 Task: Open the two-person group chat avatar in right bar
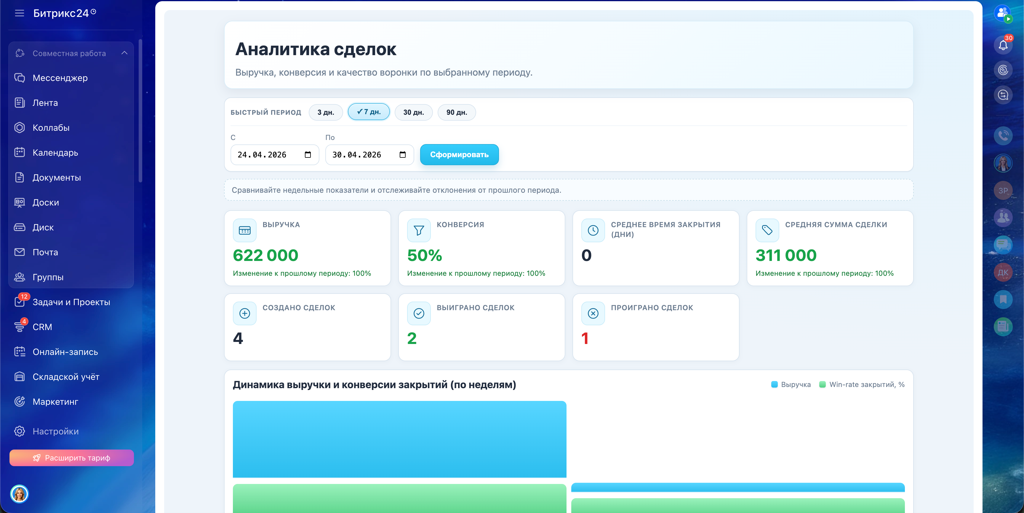[1003, 218]
